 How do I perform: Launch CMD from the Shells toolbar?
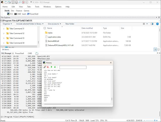click(18, 14)
